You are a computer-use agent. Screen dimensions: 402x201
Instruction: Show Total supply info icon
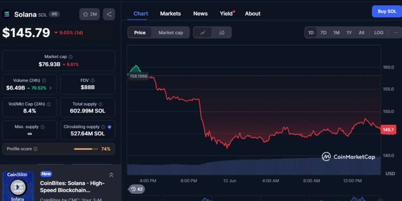click(100, 104)
